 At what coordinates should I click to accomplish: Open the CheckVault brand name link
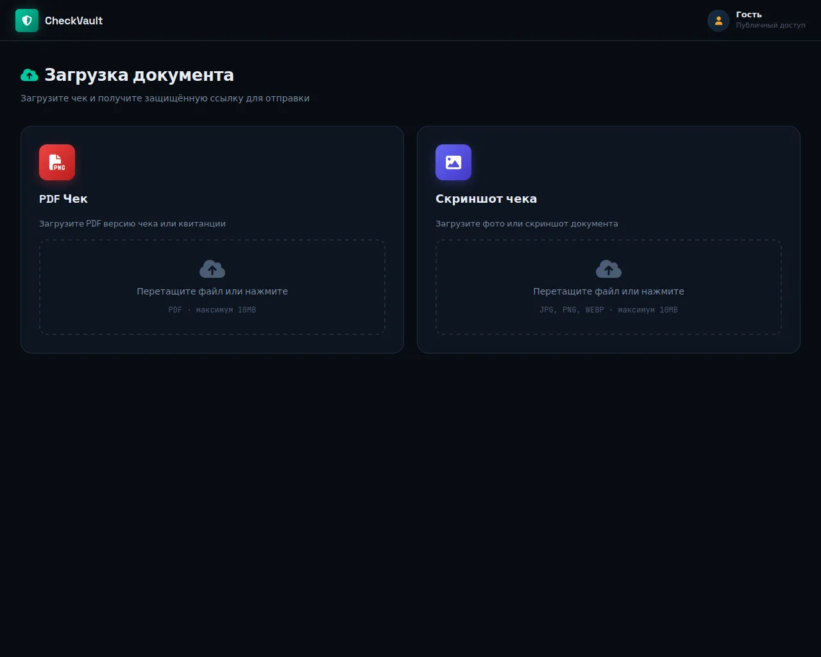pos(74,21)
